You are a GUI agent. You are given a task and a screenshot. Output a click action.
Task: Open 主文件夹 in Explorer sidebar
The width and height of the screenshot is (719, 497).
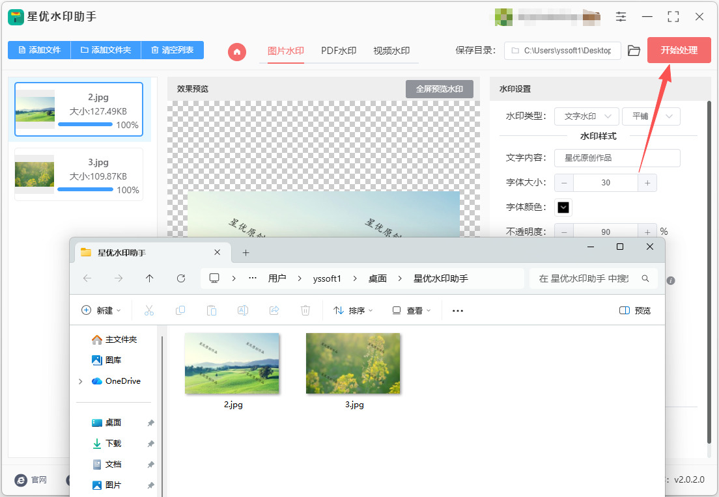pyautogui.click(x=115, y=340)
